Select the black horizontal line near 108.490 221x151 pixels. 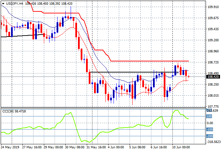pos(134,72)
